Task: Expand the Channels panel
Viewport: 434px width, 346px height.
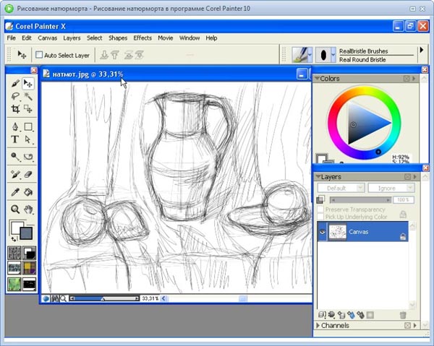Action: point(318,326)
